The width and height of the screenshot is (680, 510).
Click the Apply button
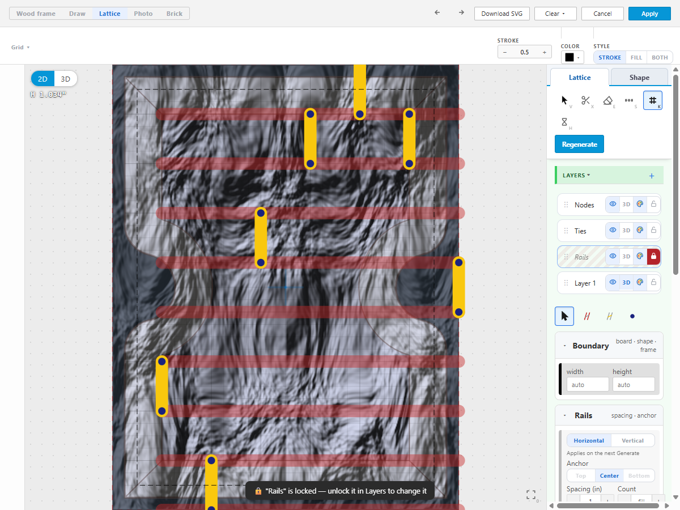[649, 14]
